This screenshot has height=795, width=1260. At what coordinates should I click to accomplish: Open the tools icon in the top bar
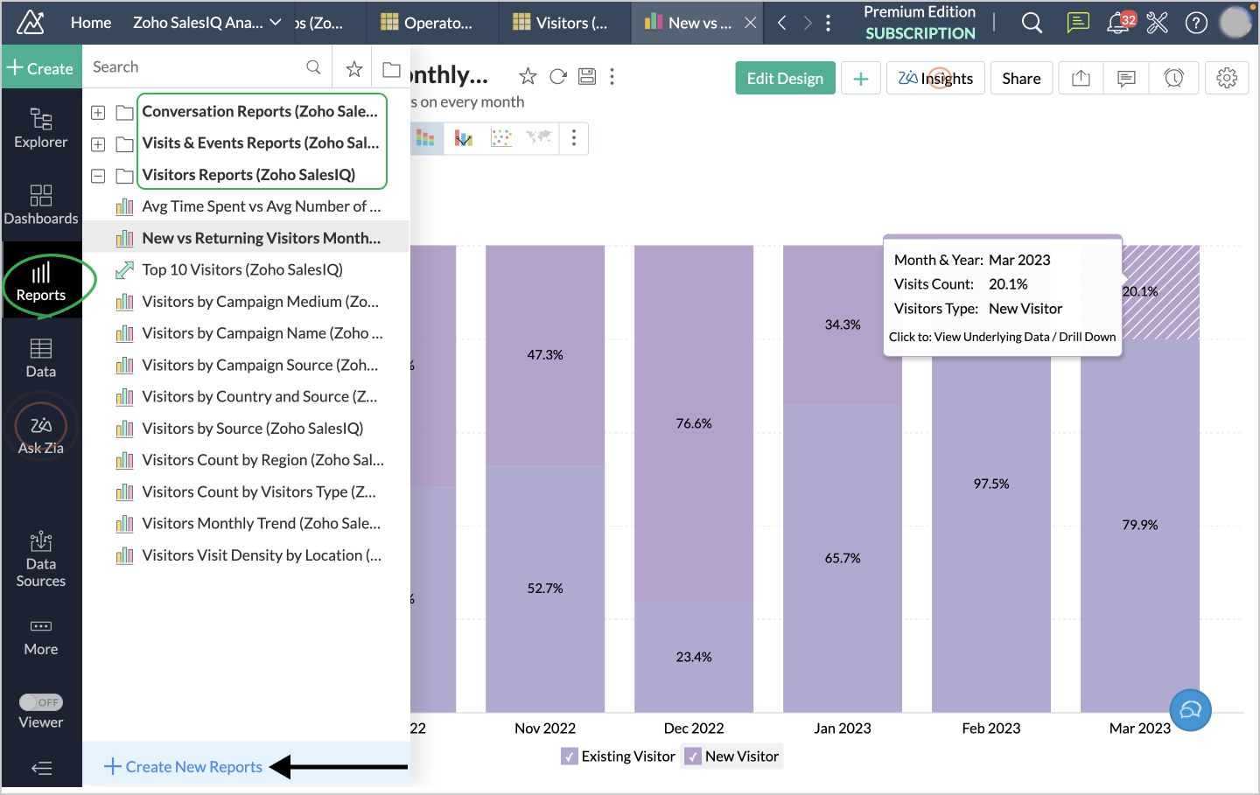1158,23
